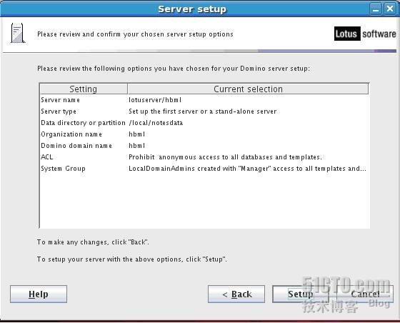Screen dimensions: 400x323
Task: Click the document icon in header
Action: click(17, 33)
